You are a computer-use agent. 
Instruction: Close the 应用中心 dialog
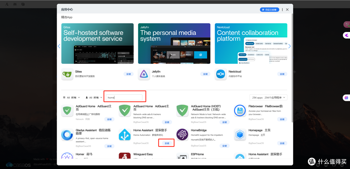point(287,10)
